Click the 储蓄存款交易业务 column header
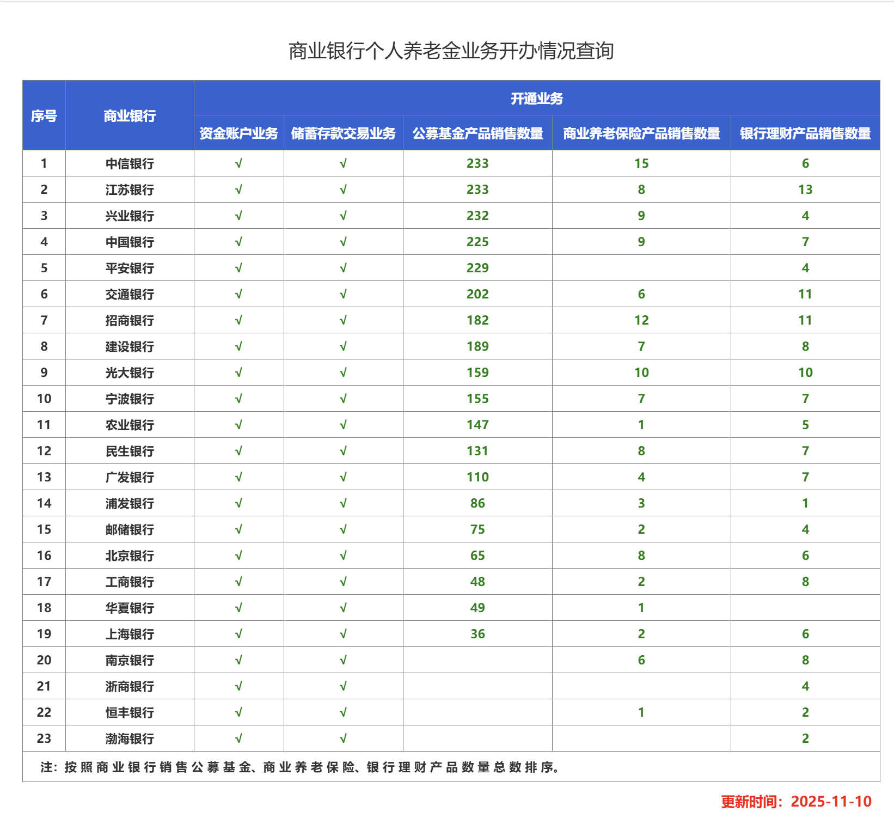The width and height of the screenshot is (894, 818). click(x=343, y=133)
